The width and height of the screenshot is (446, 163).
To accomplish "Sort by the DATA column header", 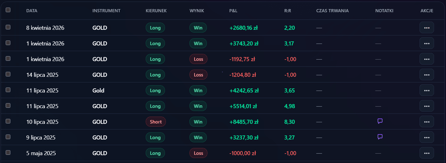I will [x=32, y=11].
